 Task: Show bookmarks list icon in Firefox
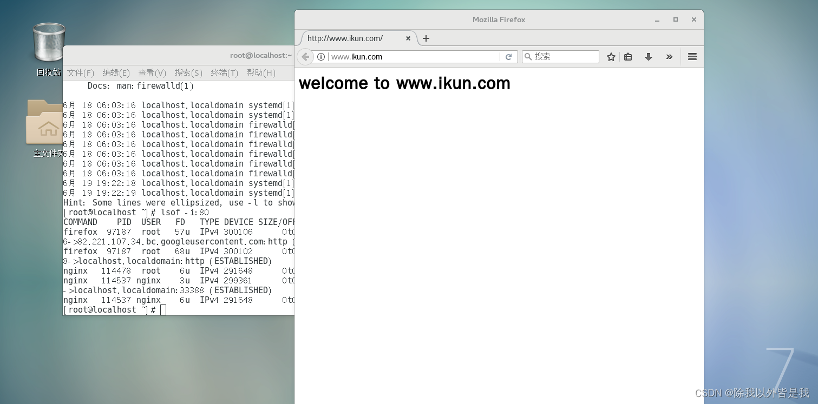pyautogui.click(x=628, y=57)
